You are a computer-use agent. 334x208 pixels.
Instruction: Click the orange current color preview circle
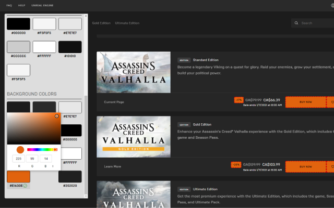20,150
